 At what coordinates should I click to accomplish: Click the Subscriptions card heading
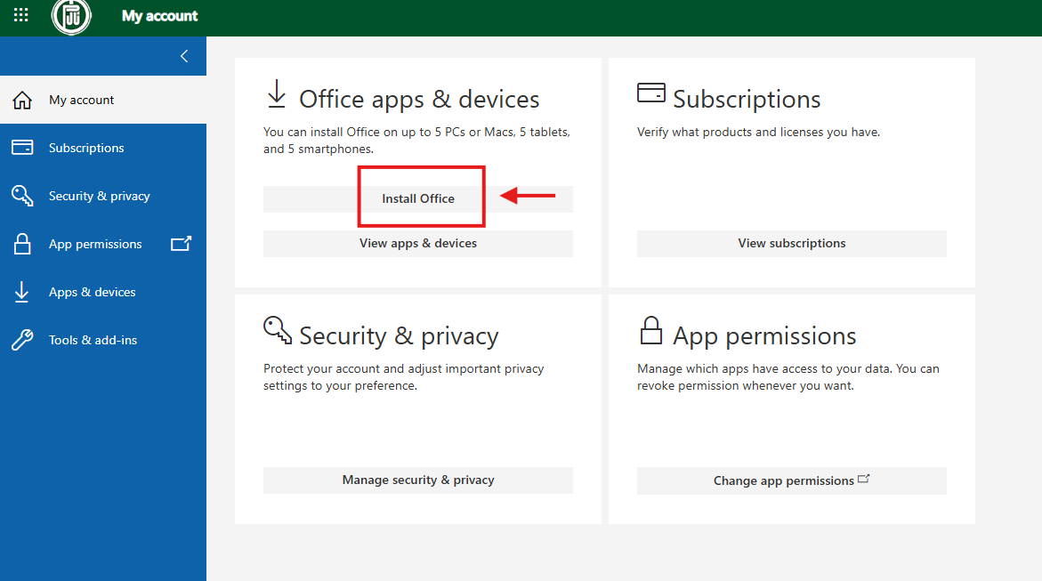pyautogui.click(x=747, y=99)
